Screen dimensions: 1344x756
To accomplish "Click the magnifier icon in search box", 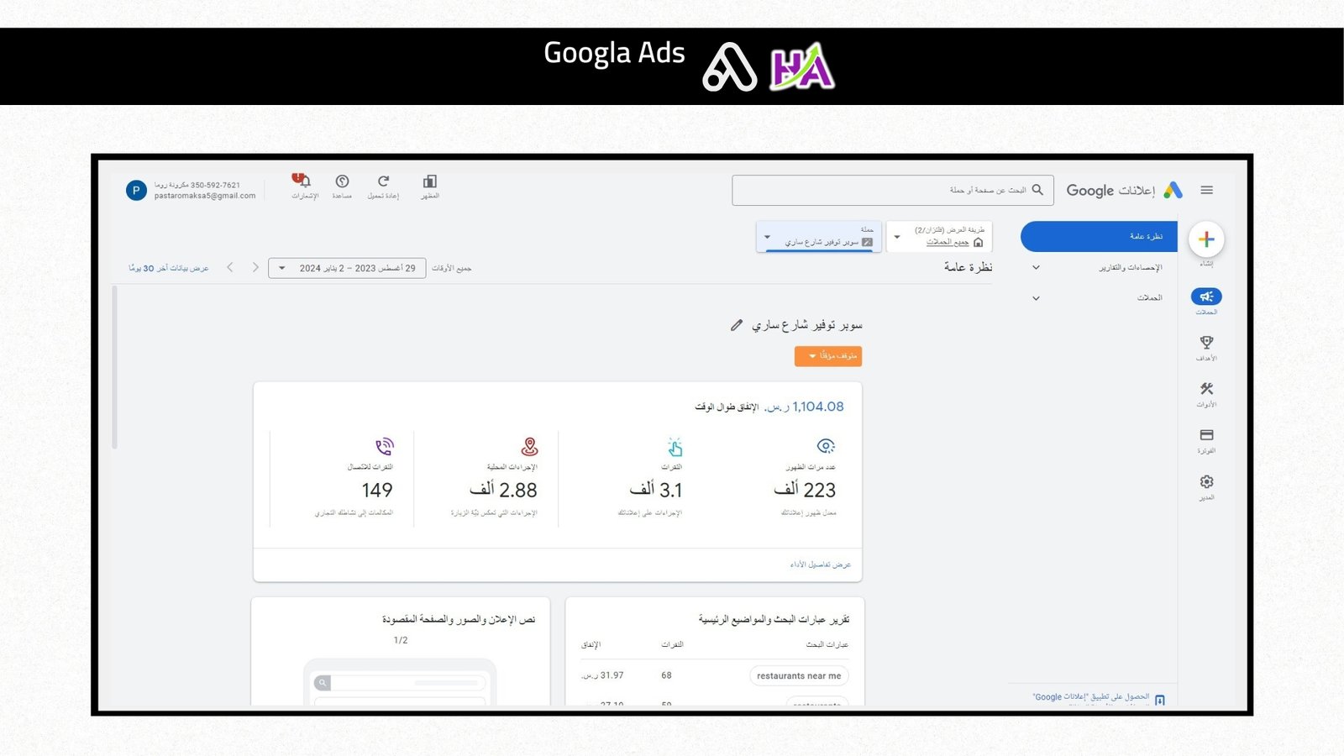I will pos(1037,190).
